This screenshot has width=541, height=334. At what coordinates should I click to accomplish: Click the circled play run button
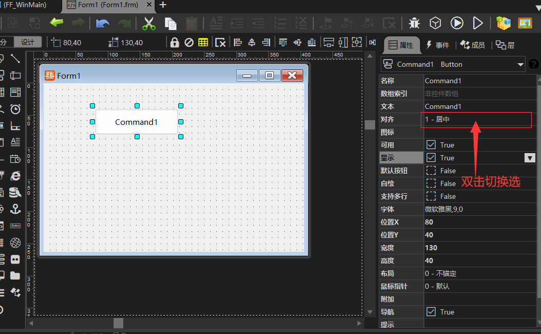(x=457, y=23)
